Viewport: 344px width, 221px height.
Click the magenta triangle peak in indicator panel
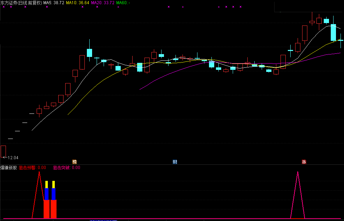(x=298, y=172)
